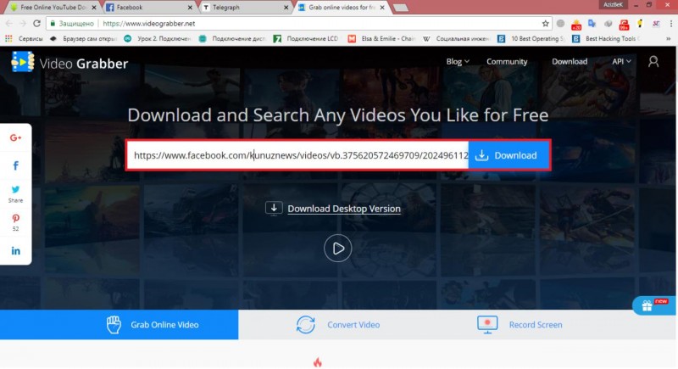Image resolution: width=678 pixels, height=369 pixels.
Task: Open Best Hacking Tools bookmark
Action: [x=606, y=38]
